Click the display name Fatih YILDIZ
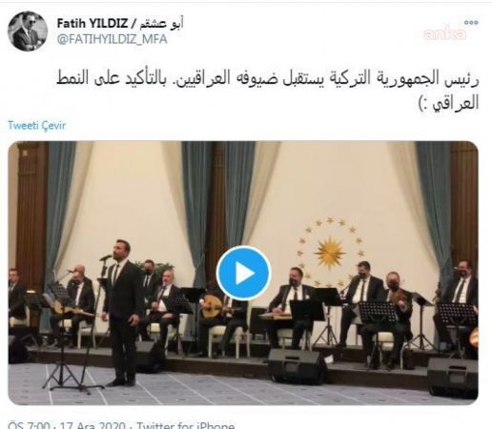492x429 pixels. tap(92, 23)
